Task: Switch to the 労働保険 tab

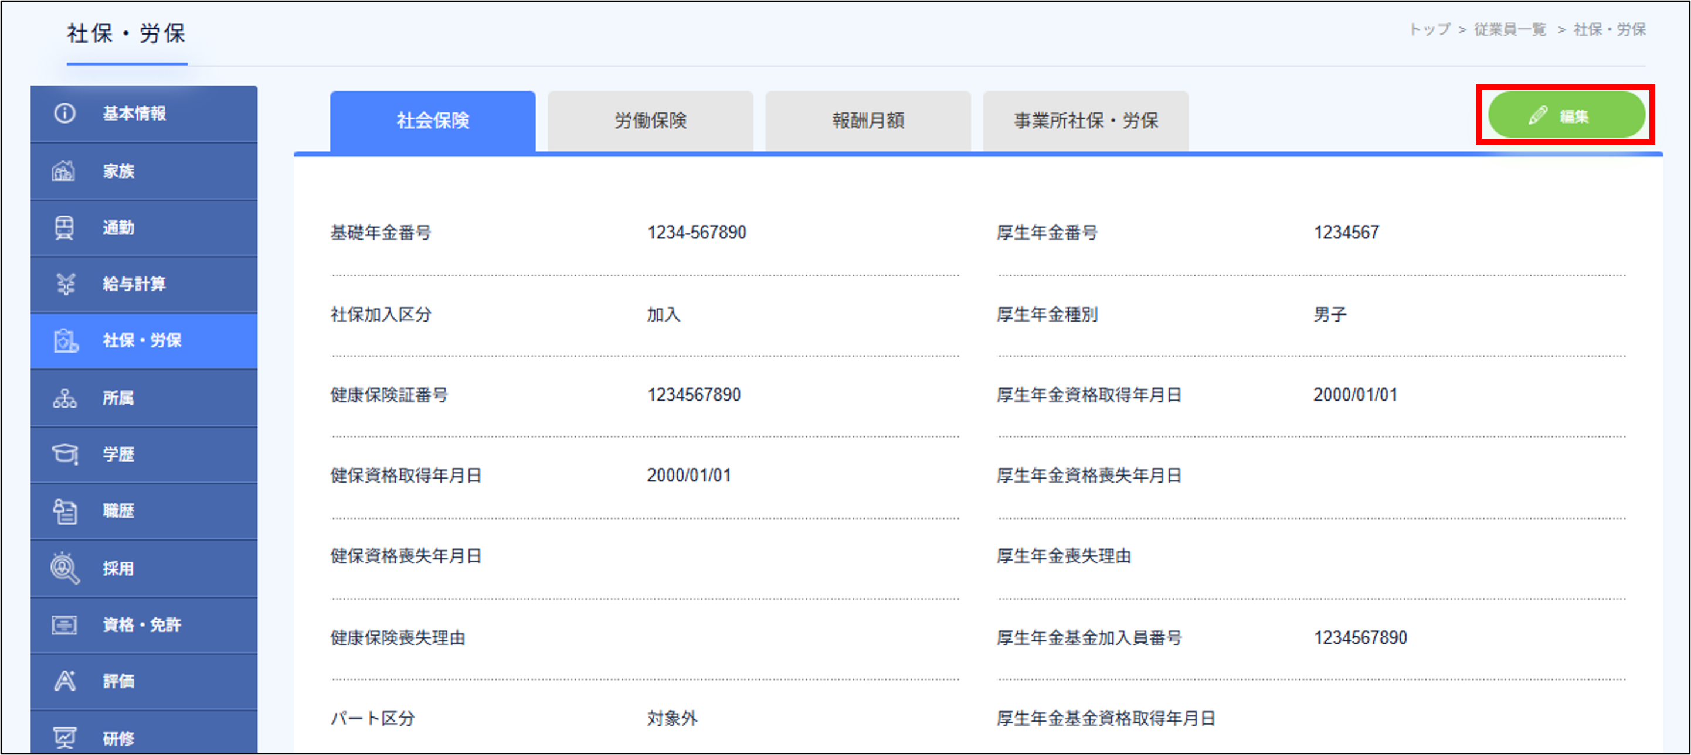Action: coord(650,120)
